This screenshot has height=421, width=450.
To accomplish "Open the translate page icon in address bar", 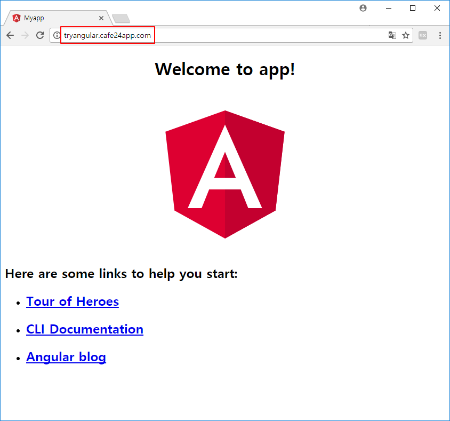I will (x=392, y=35).
